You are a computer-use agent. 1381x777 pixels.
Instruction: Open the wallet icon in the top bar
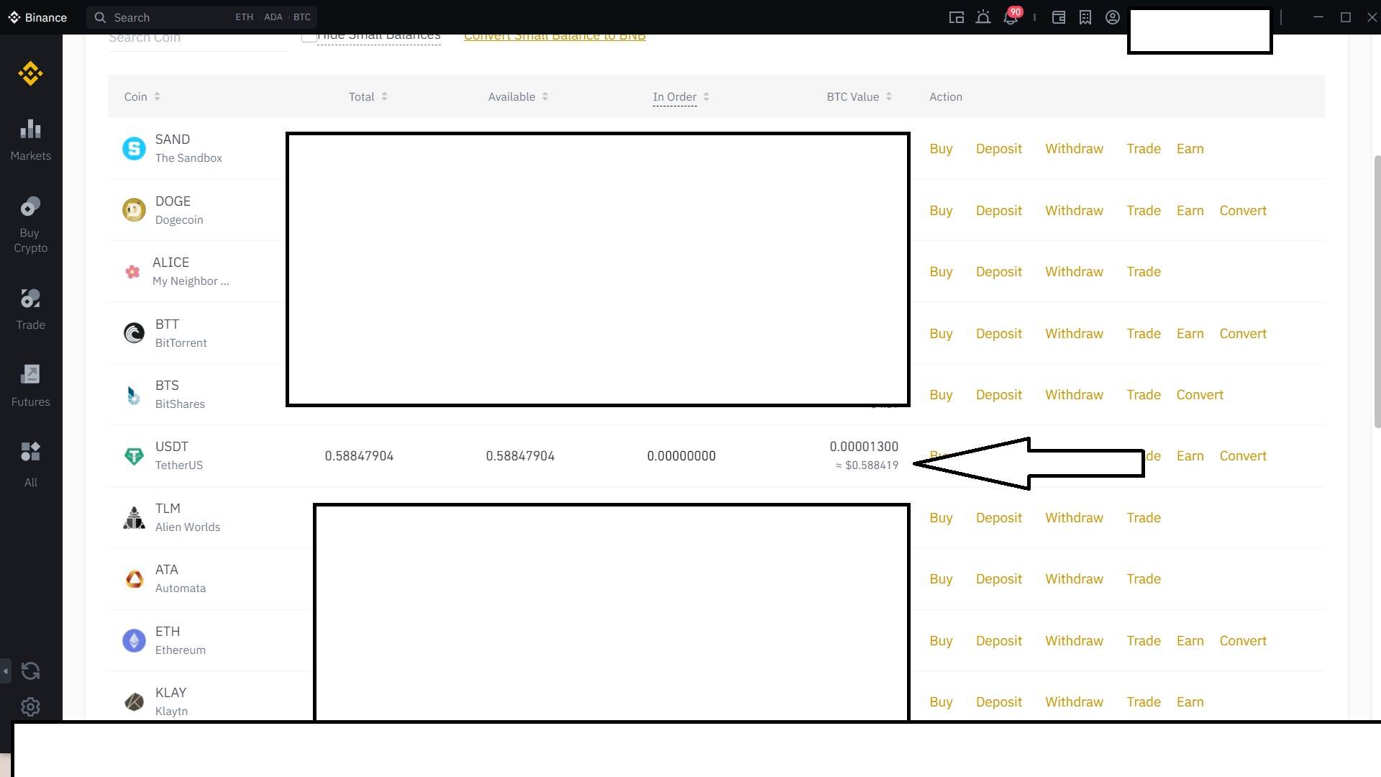click(x=1059, y=17)
